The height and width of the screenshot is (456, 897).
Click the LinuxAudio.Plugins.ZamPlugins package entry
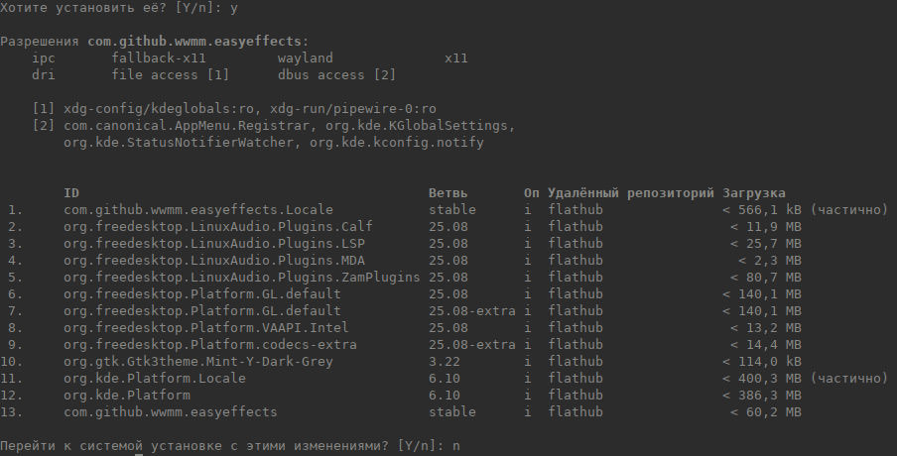pos(241,278)
